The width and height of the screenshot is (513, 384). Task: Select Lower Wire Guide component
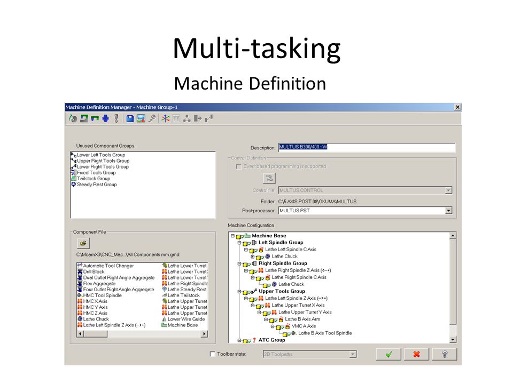click(186, 319)
